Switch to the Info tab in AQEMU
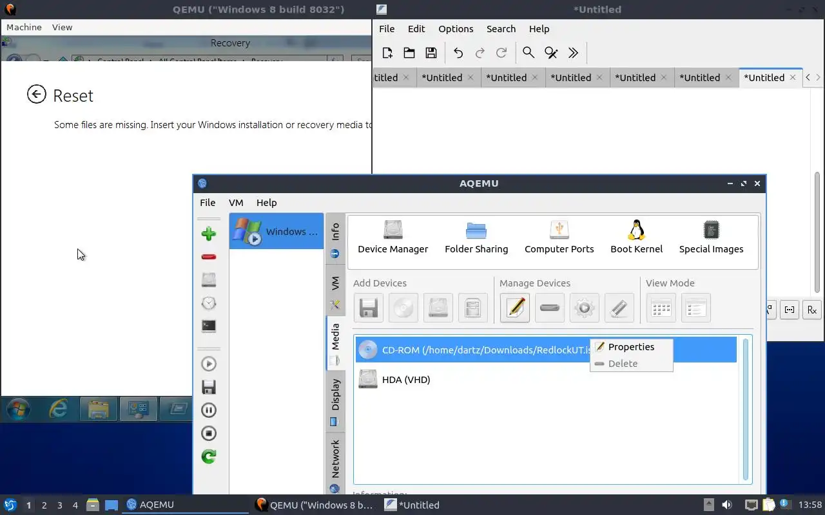 335,238
